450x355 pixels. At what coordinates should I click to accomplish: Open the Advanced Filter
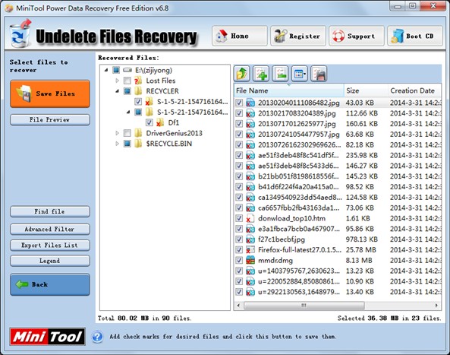click(50, 229)
